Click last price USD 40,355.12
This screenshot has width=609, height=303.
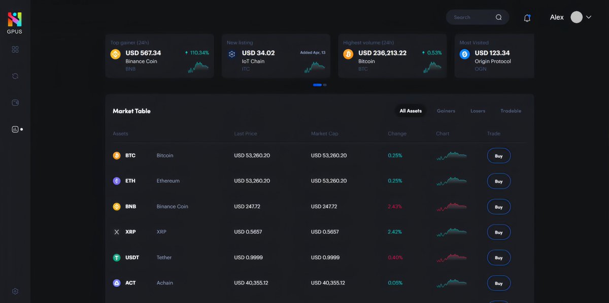[x=251, y=283]
